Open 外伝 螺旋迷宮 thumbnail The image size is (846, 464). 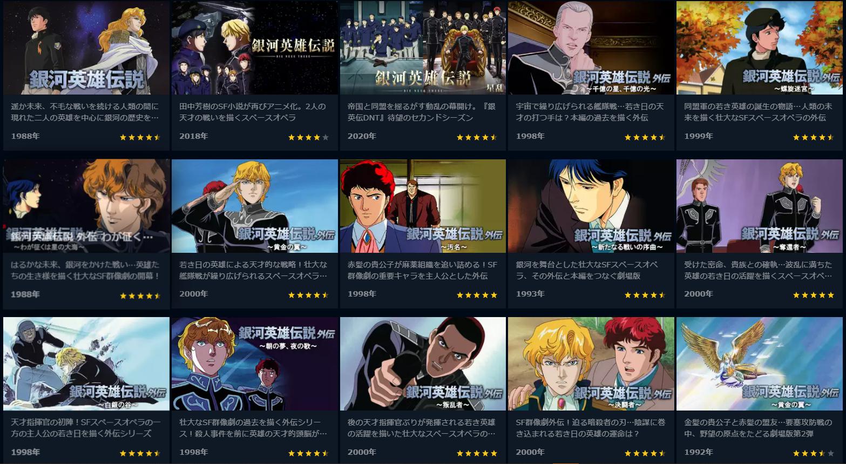(760, 48)
